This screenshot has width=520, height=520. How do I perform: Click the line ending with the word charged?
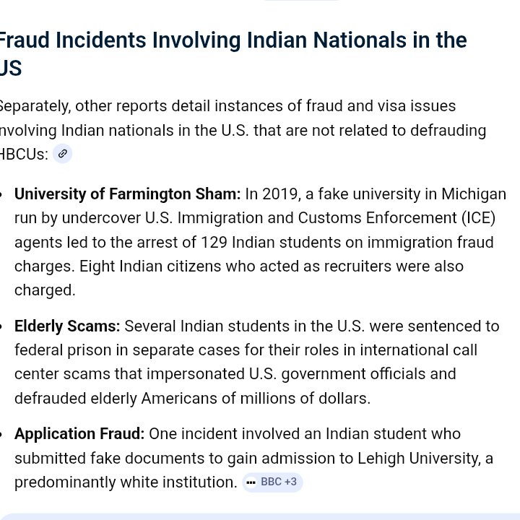click(x=45, y=290)
